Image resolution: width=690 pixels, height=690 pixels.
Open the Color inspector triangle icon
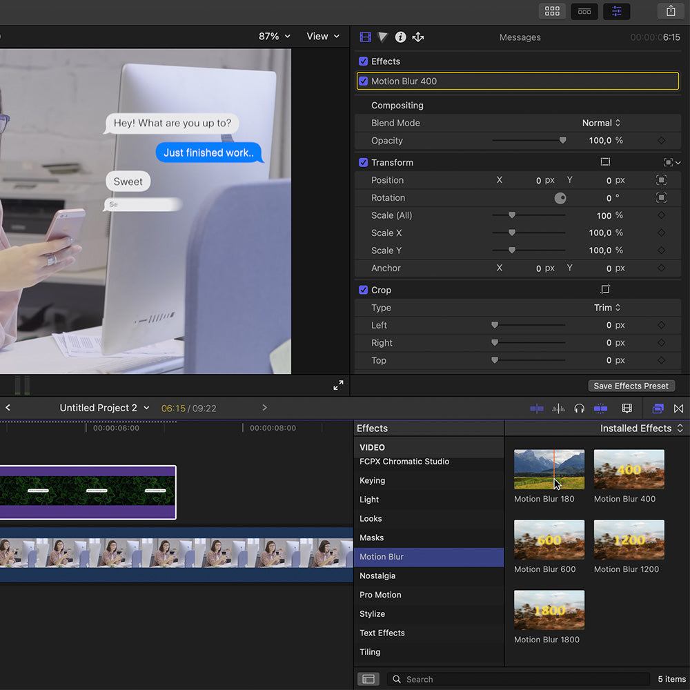click(383, 37)
